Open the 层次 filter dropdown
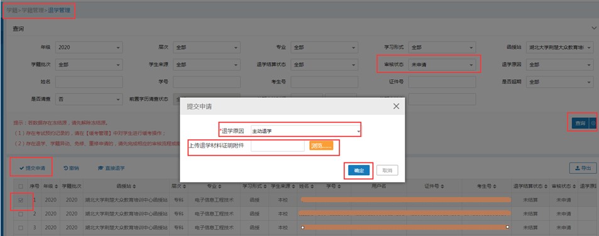The width and height of the screenshot is (599, 236). point(207,47)
